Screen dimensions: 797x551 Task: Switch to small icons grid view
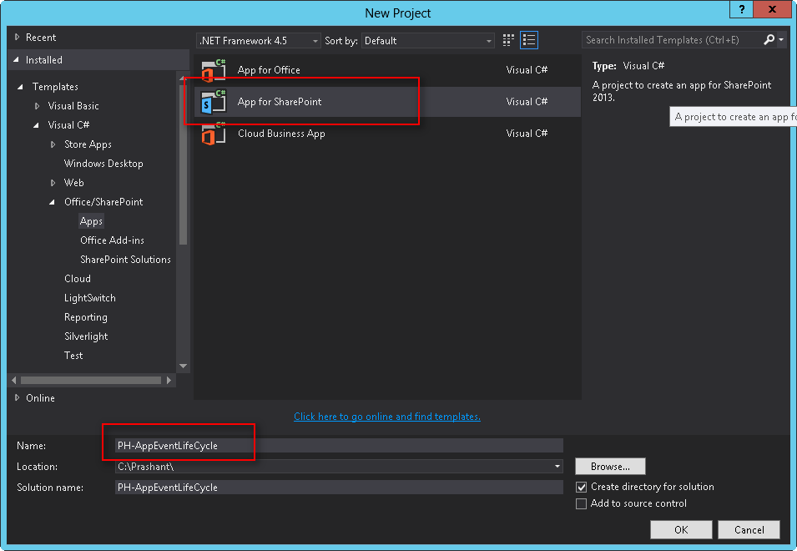(508, 40)
